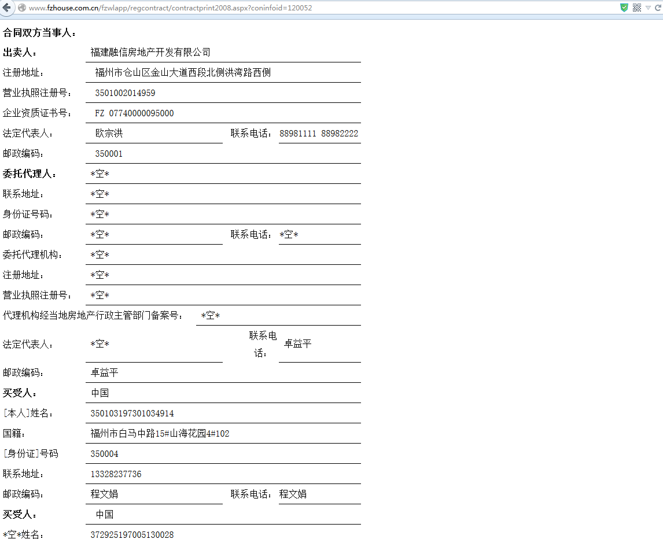Viewport: 663px width, 539px height.
Task: Click the heading 合同双方当事人
Action: pos(39,33)
